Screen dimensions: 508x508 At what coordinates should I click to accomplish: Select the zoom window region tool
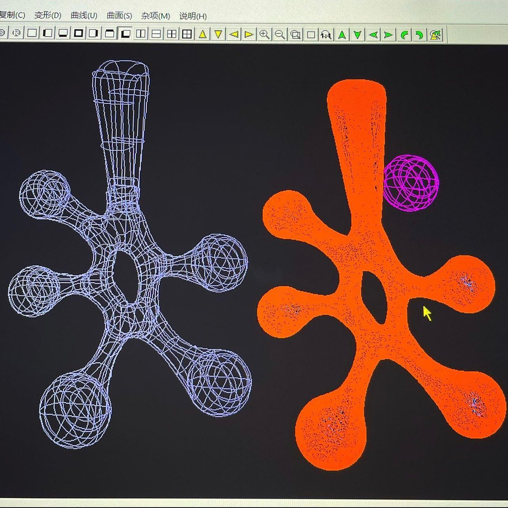click(x=296, y=34)
